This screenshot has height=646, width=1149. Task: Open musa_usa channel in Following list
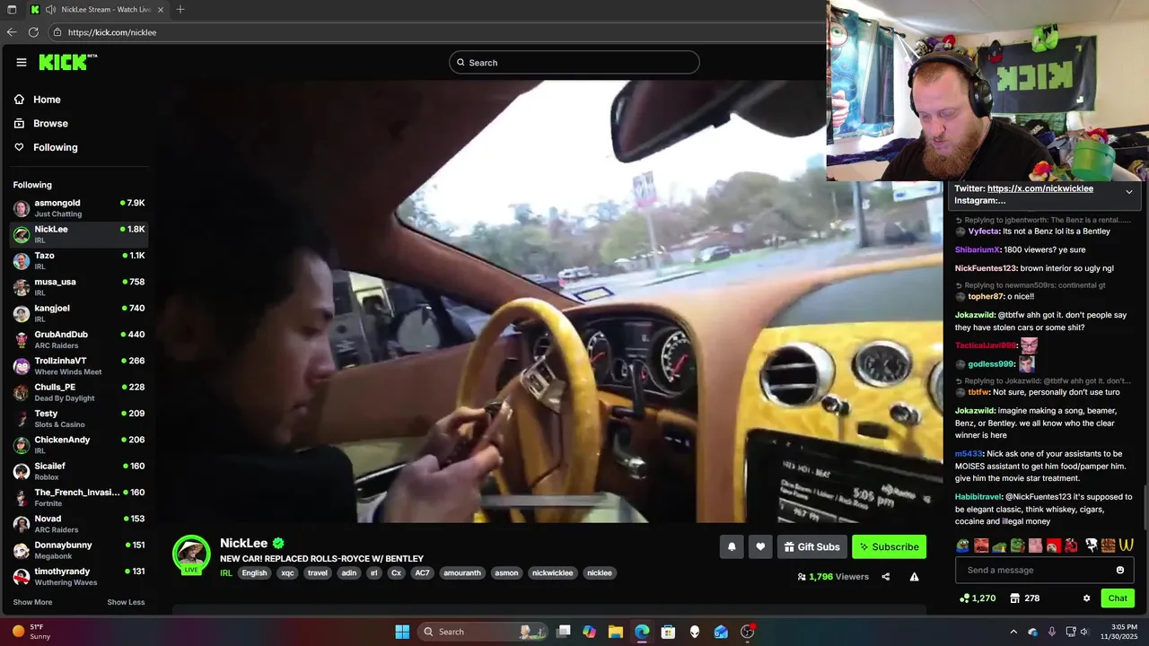(x=79, y=287)
